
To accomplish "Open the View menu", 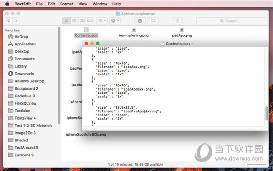I will [x=83, y=4].
